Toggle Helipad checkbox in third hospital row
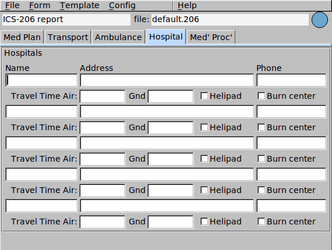 [x=204, y=159]
